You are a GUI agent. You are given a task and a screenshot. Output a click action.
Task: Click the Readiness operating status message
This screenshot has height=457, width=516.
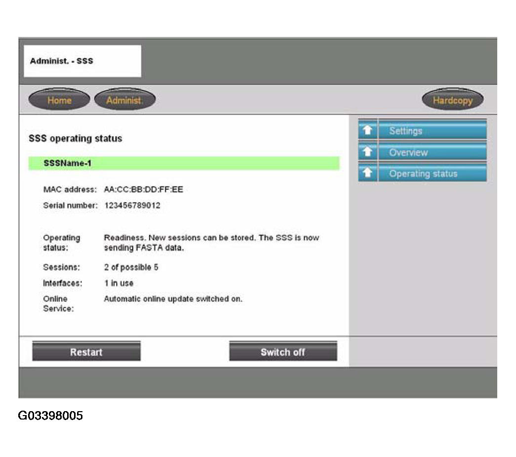pos(211,243)
